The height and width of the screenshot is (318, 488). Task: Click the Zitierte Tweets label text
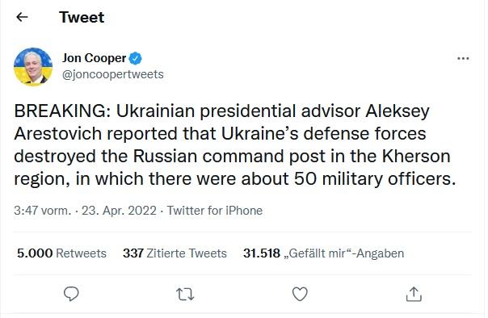pyautogui.click(x=187, y=253)
